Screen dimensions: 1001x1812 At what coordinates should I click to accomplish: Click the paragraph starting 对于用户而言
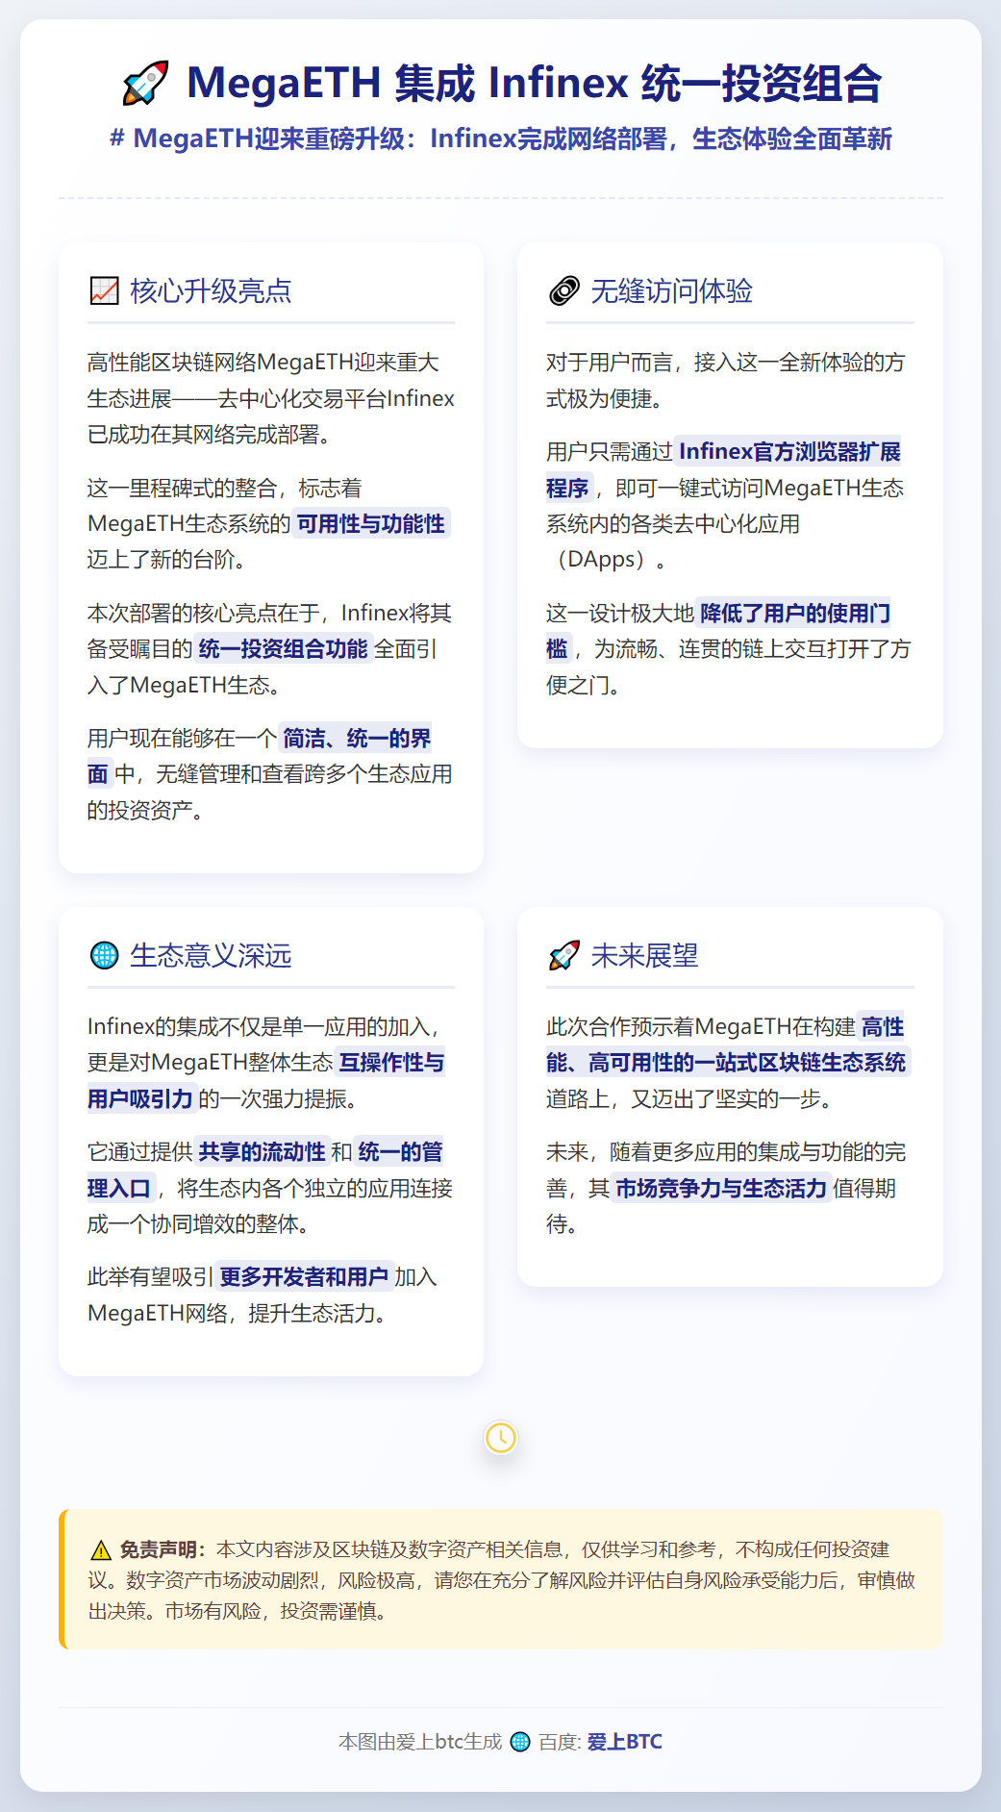[x=726, y=380]
